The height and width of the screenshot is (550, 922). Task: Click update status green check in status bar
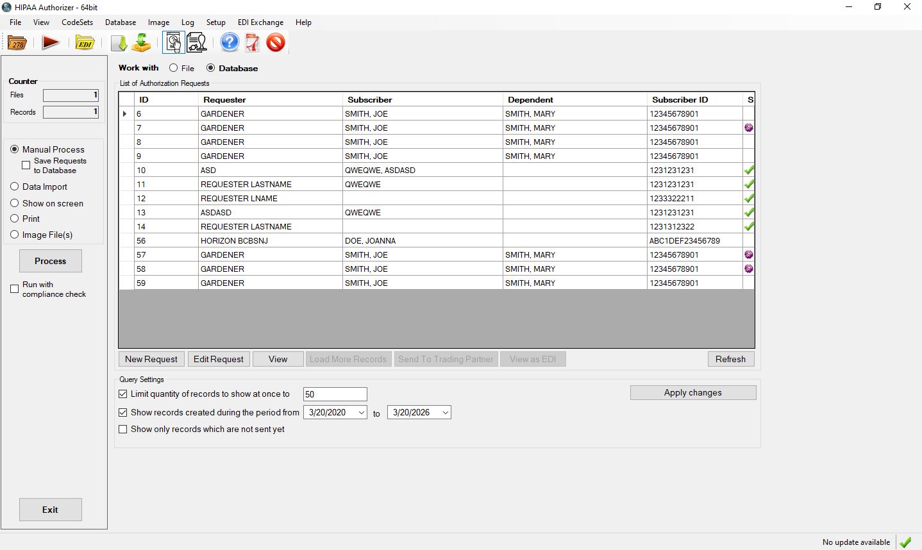click(x=905, y=542)
